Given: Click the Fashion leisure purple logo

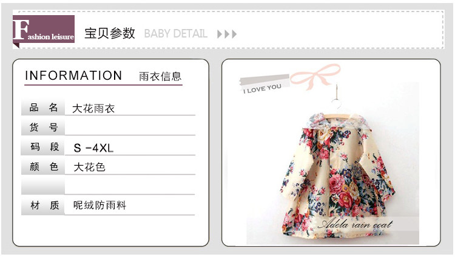Looking at the screenshot, I should [44, 30].
